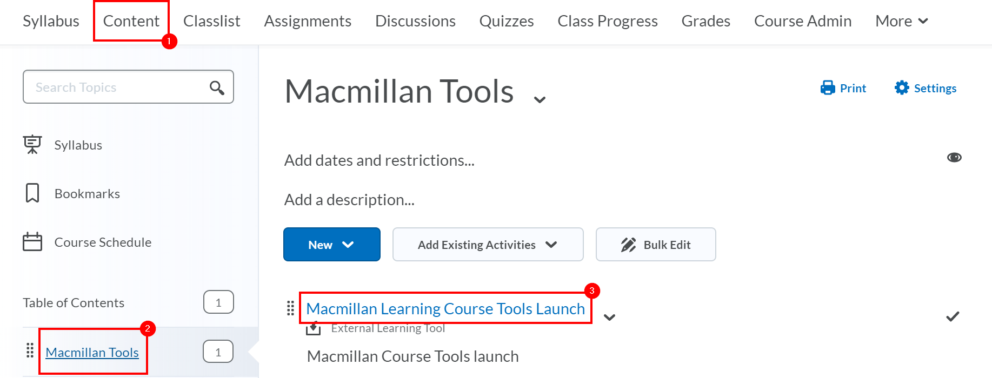Click the Bulk Edit pencil icon

pos(628,244)
